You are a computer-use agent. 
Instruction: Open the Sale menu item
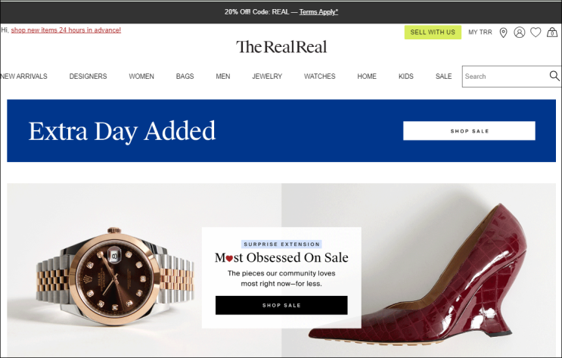(x=444, y=76)
